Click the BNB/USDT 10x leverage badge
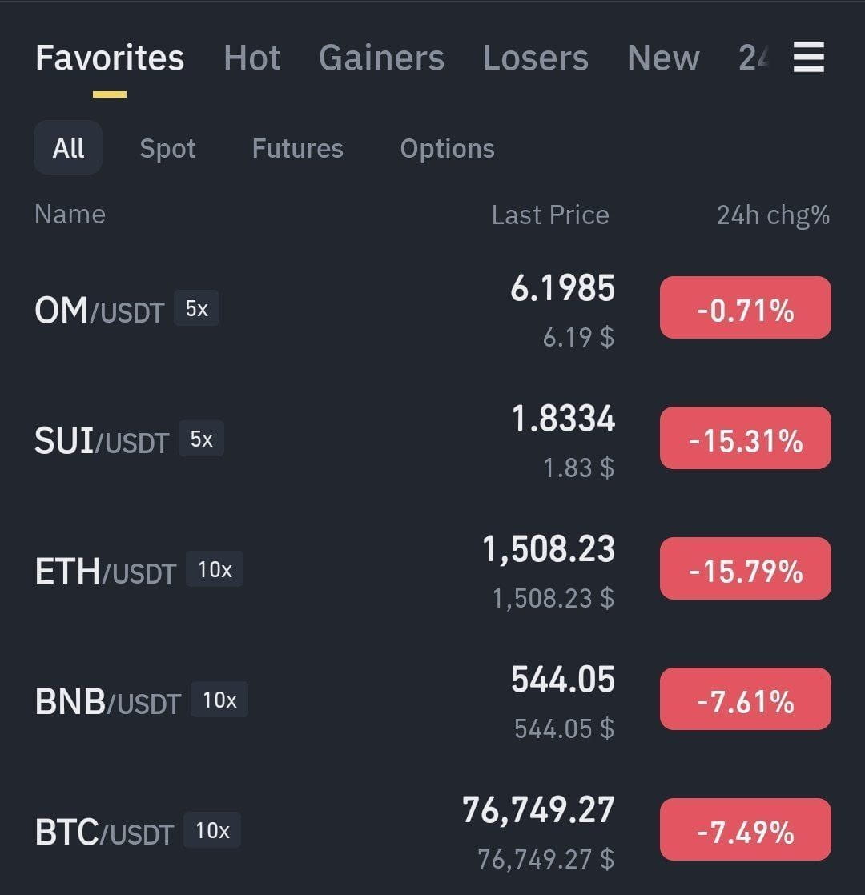The width and height of the screenshot is (865, 895). [219, 699]
